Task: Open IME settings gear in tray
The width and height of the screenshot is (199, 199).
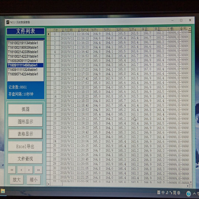Action: point(179,193)
